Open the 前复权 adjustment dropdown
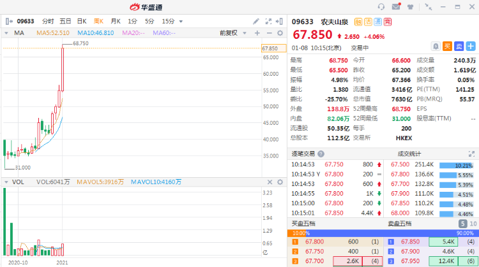The image size is (479, 267). 230,32
